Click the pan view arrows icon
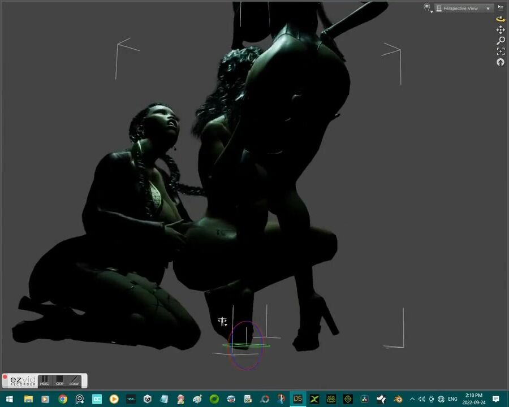This screenshot has width=509, height=407. (501, 29)
